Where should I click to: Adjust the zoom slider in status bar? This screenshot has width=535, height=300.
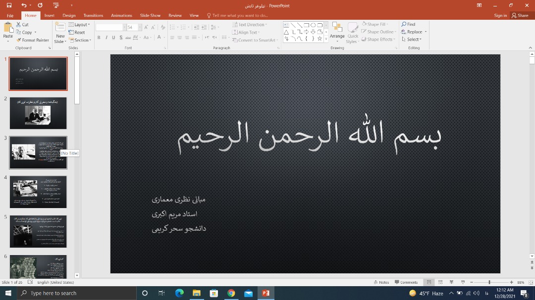[x=489, y=282]
